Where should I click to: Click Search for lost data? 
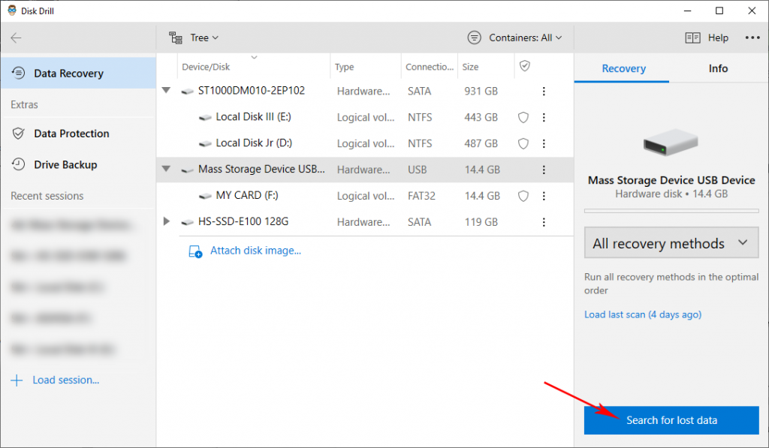point(671,420)
